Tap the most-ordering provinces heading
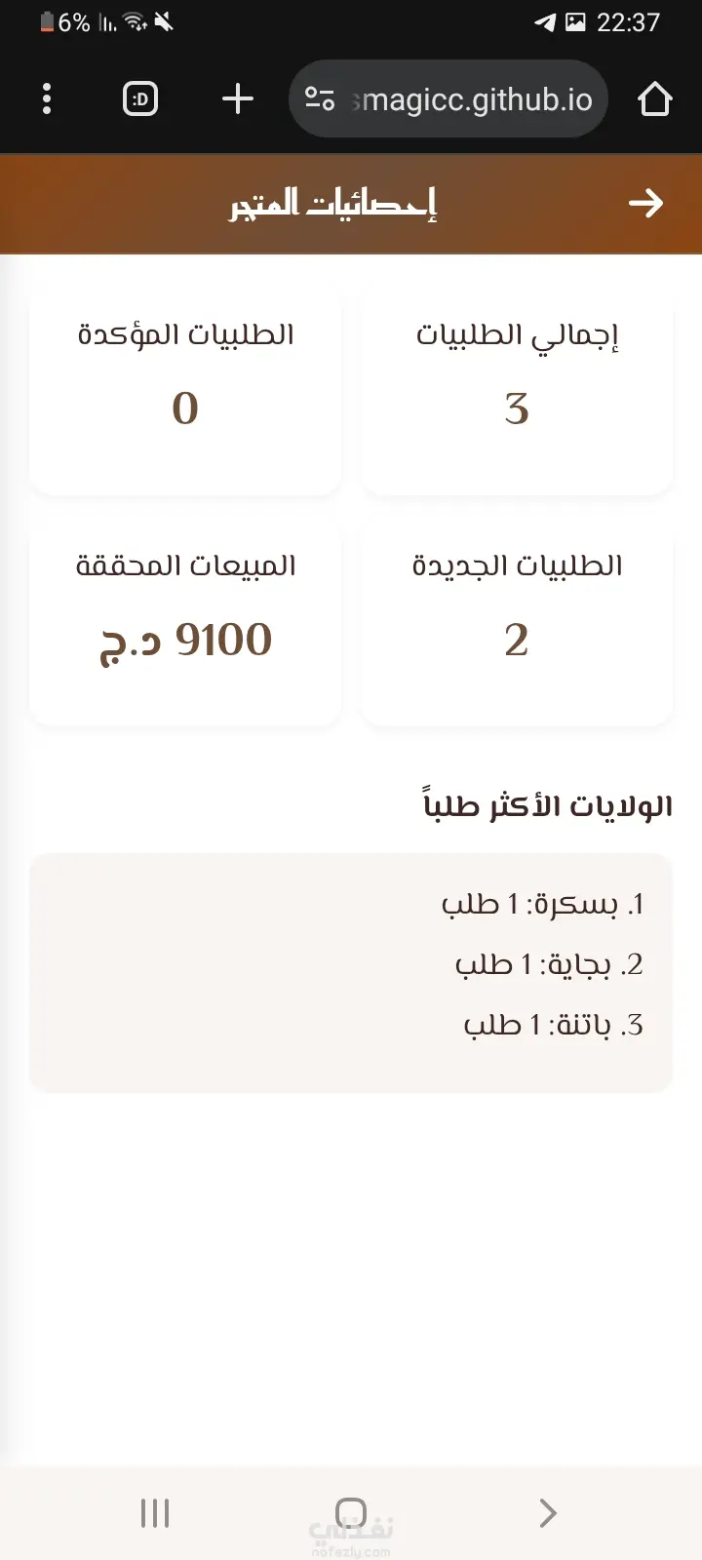 coord(547,805)
